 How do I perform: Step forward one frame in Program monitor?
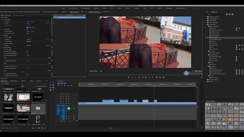point(149,77)
